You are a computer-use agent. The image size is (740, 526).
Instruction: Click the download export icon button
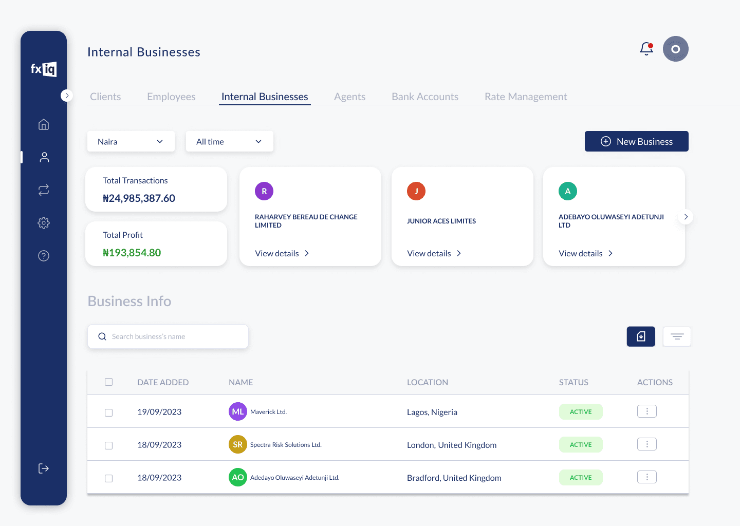pyautogui.click(x=641, y=336)
